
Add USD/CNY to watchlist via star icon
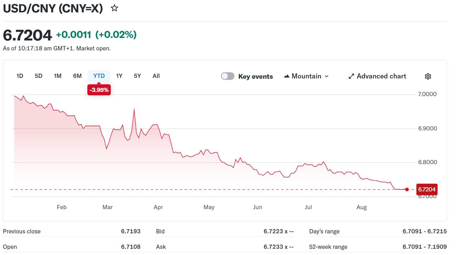(114, 8)
